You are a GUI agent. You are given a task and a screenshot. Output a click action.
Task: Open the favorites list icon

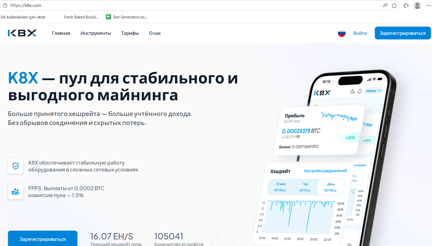pyautogui.click(x=406, y=5)
